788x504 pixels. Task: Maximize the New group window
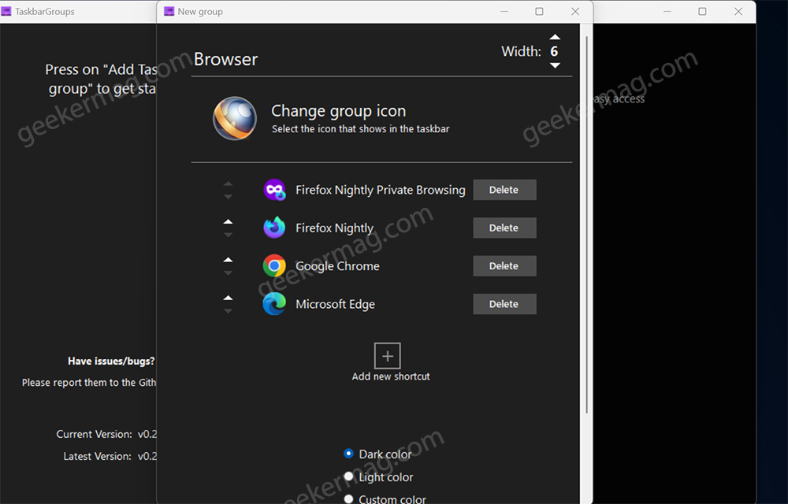(539, 12)
